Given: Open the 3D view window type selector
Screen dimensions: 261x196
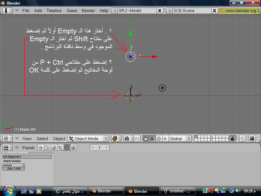Looking at the screenshot, I should click(8, 139).
